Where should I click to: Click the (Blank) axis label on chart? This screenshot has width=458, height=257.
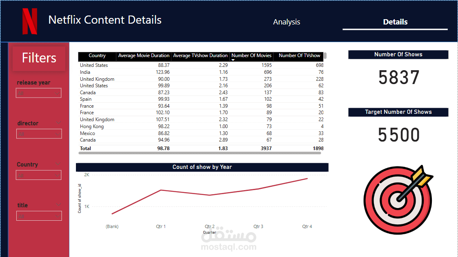(112, 226)
